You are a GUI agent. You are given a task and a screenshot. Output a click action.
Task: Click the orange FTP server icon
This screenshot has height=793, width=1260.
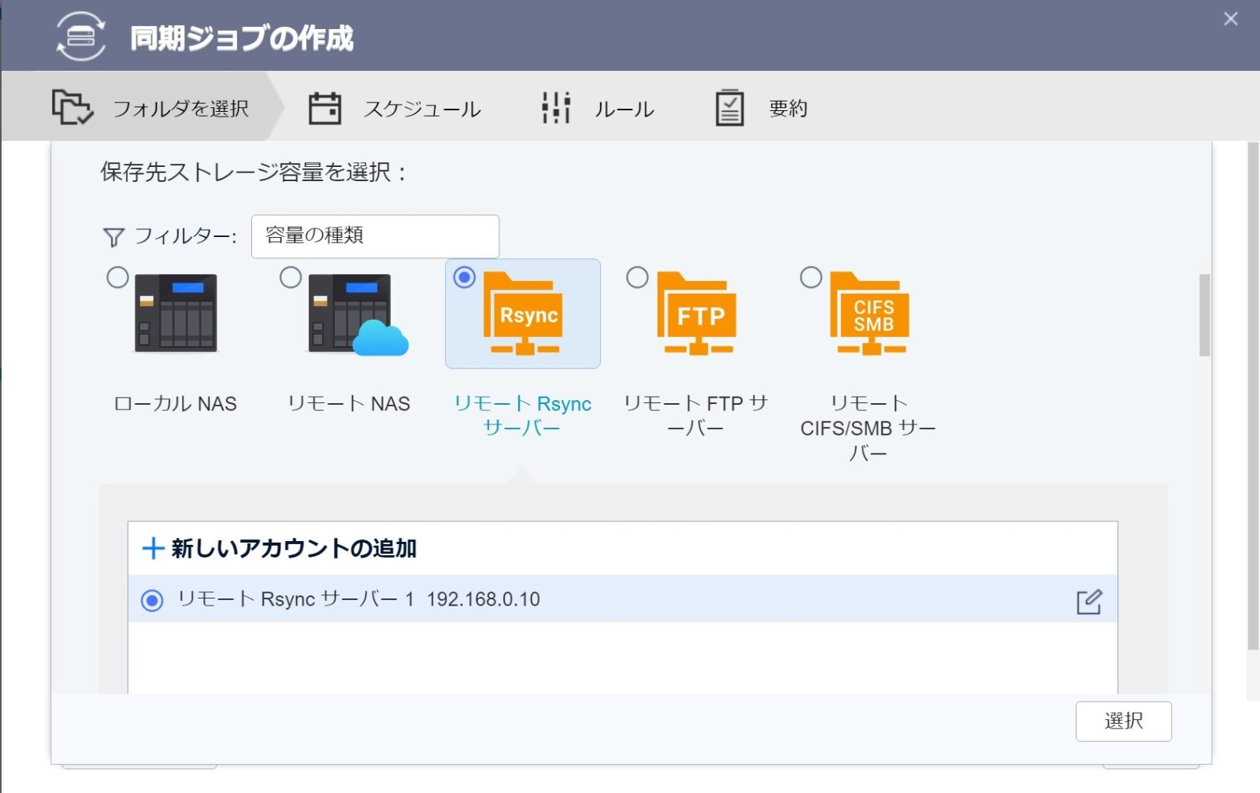point(698,314)
